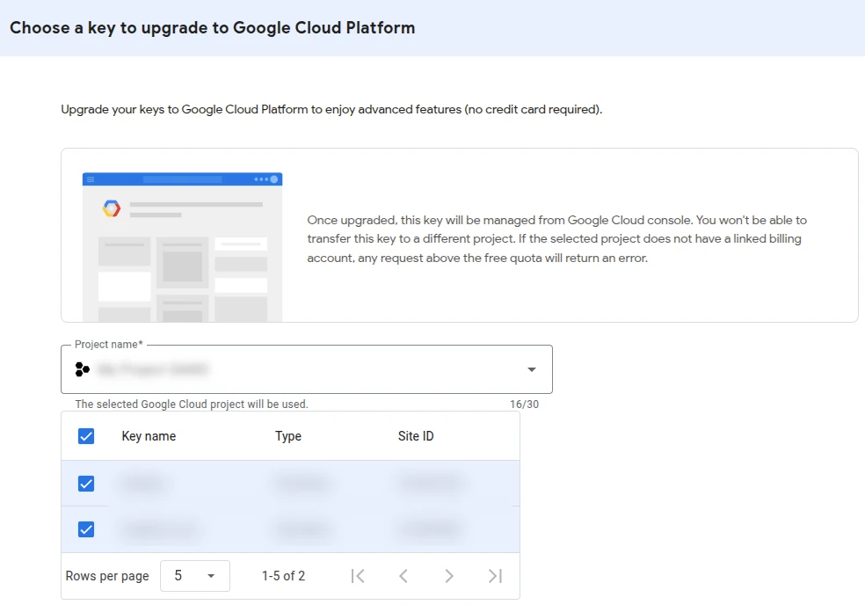The width and height of the screenshot is (865, 605).
Task: Click the Google logo in the illustration
Action: (x=110, y=209)
